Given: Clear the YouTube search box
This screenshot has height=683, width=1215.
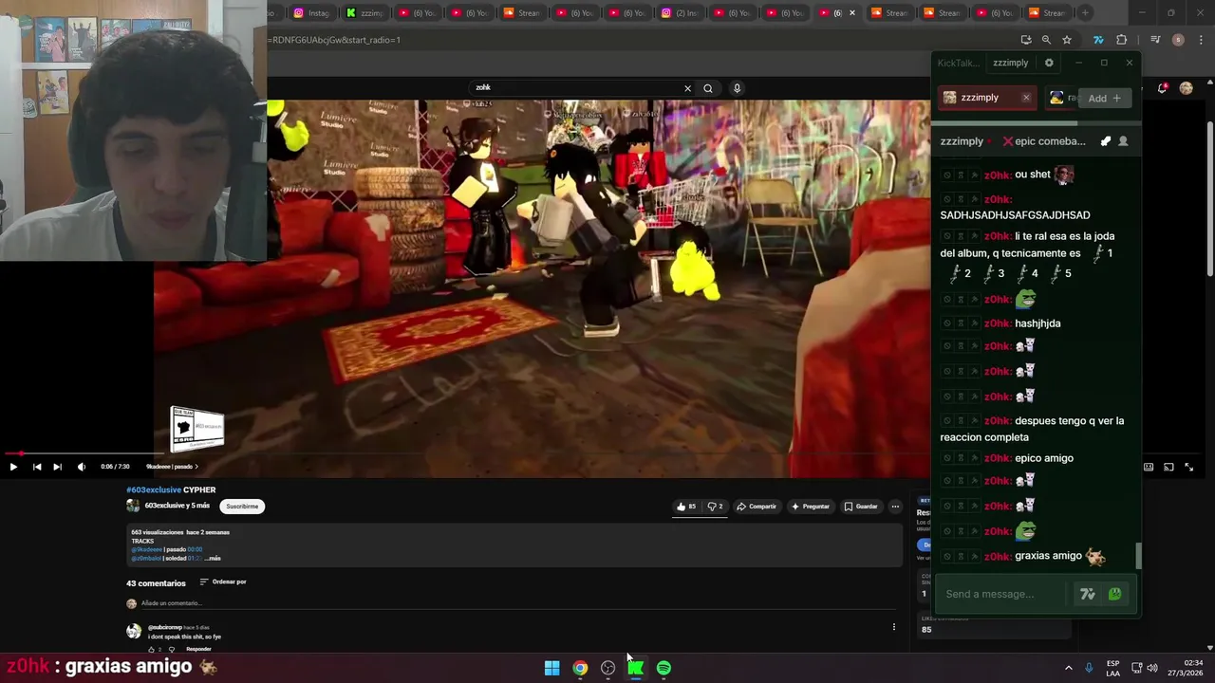Looking at the screenshot, I should [x=687, y=88].
